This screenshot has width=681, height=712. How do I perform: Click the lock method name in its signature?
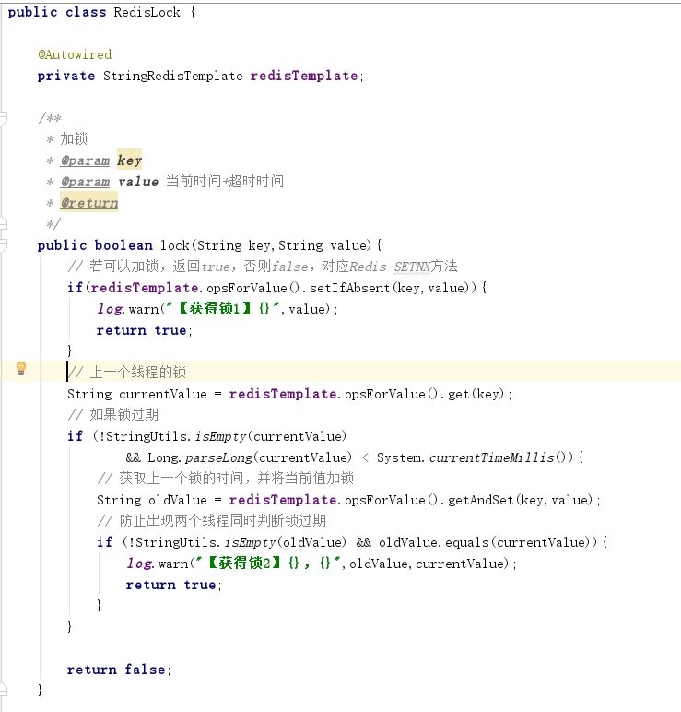[x=174, y=245]
